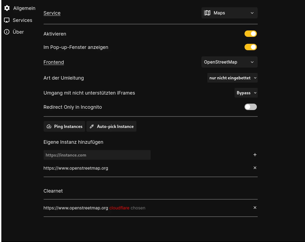Click the plus icon to add custom instance
The height and width of the screenshot is (242, 305).
coord(255,155)
